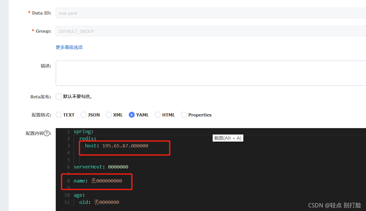This screenshot has height=211, width=366.
Task: Pick the HTML format radio button
Action: tap(158, 115)
